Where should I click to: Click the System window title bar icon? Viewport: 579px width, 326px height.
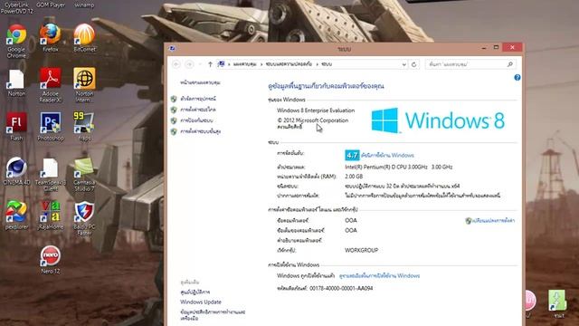[172, 48]
